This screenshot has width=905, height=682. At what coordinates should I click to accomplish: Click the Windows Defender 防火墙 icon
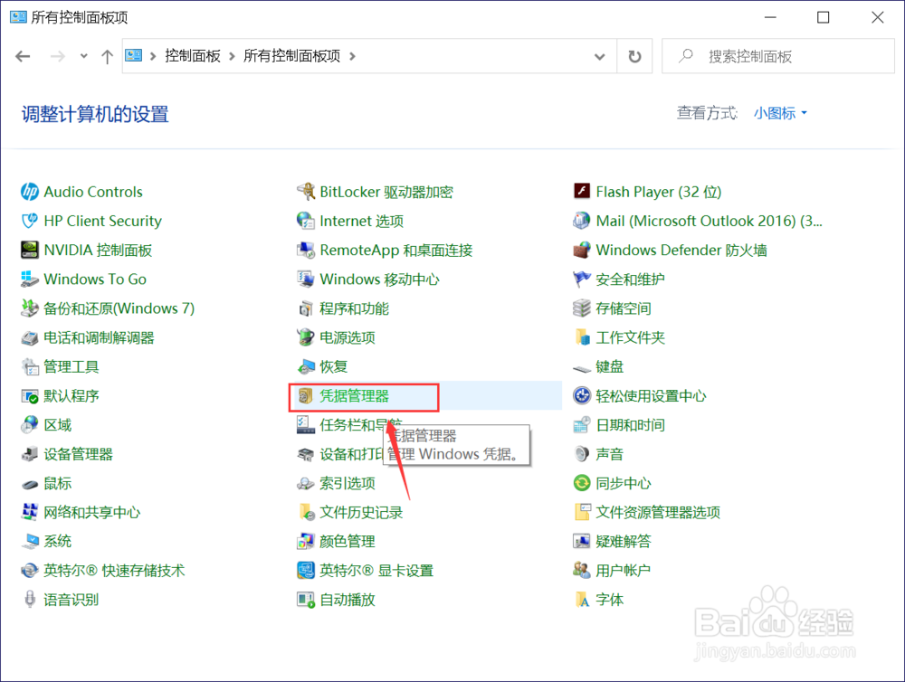[x=582, y=250]
